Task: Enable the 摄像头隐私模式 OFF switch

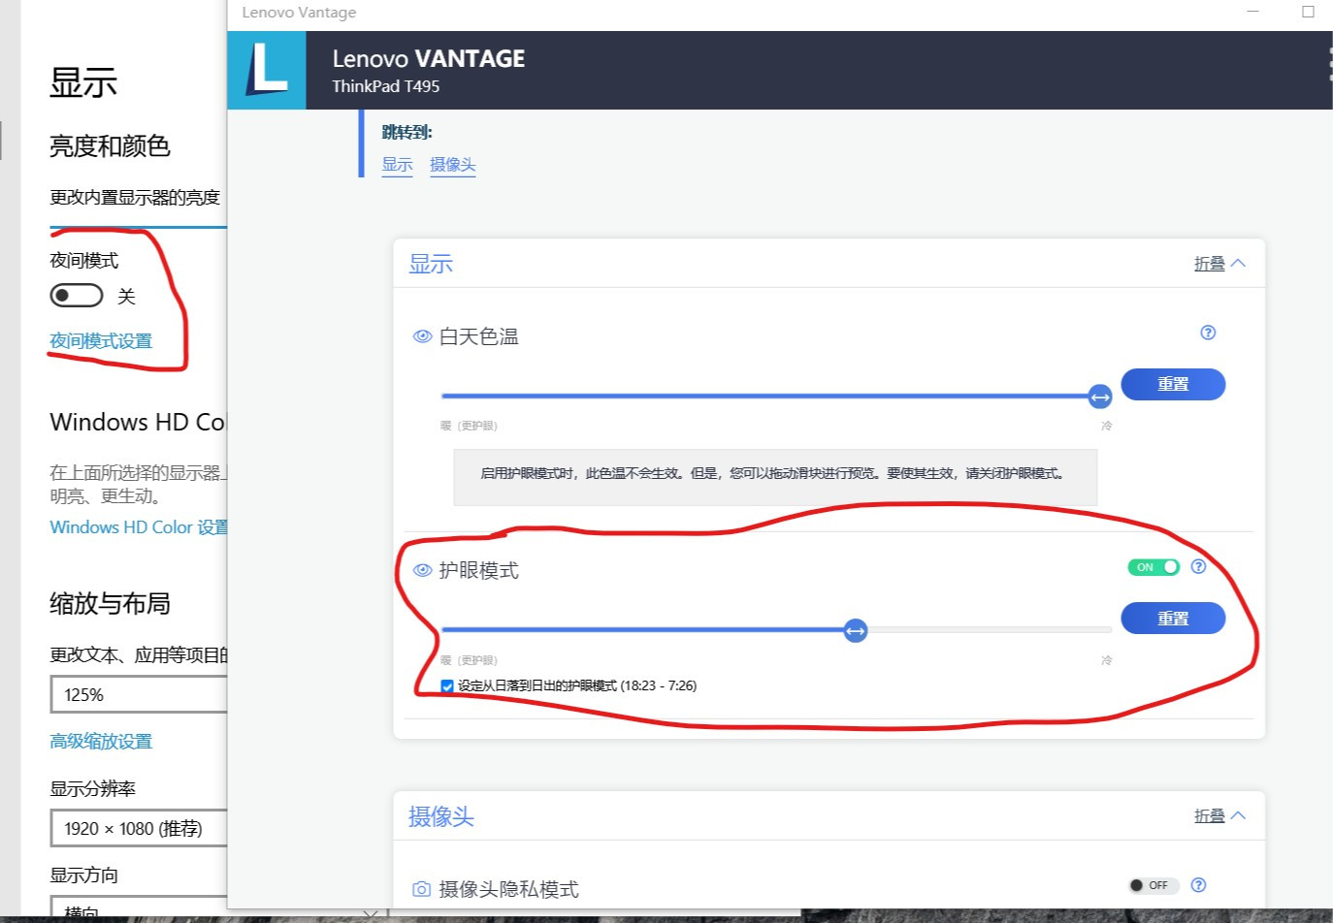Action: [x=1154, y=885]
